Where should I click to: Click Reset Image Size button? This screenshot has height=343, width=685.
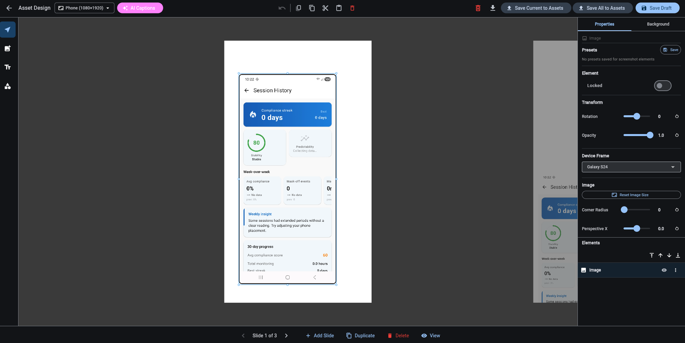[631, 195]
